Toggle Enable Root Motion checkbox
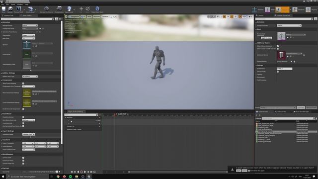The image size is (318, 179). [23, 117]
